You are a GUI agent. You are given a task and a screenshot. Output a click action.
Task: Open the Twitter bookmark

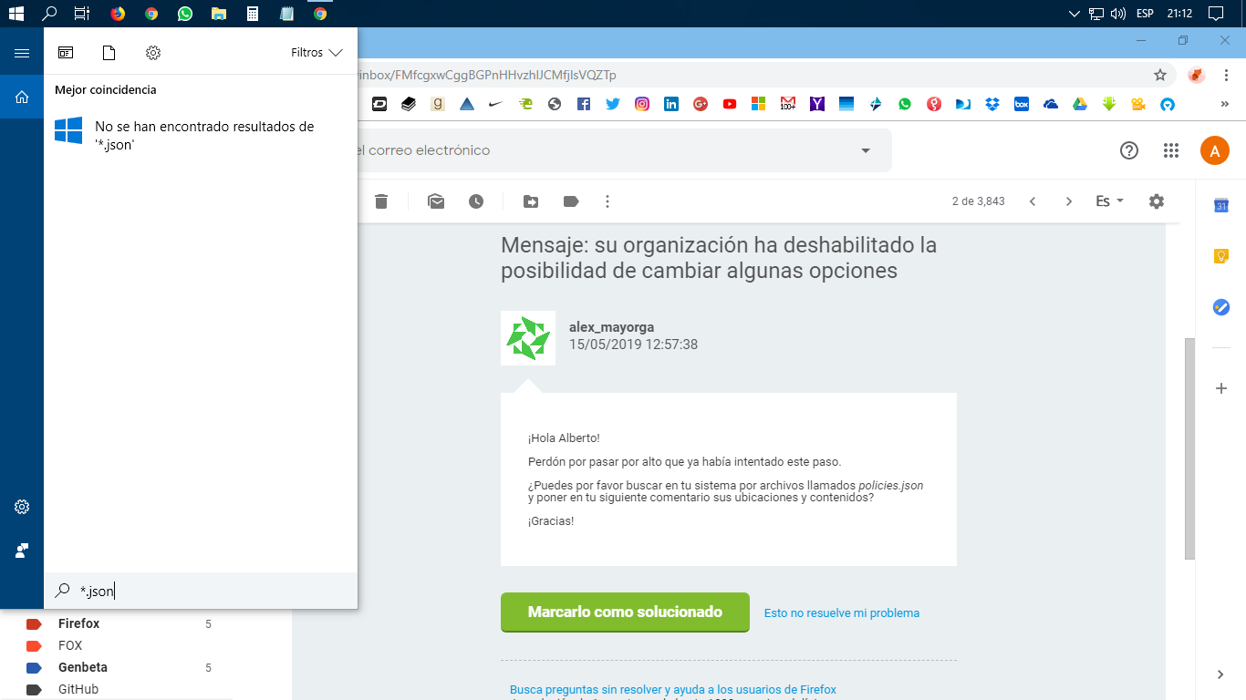pyautogui.click(x=613, y=104)
